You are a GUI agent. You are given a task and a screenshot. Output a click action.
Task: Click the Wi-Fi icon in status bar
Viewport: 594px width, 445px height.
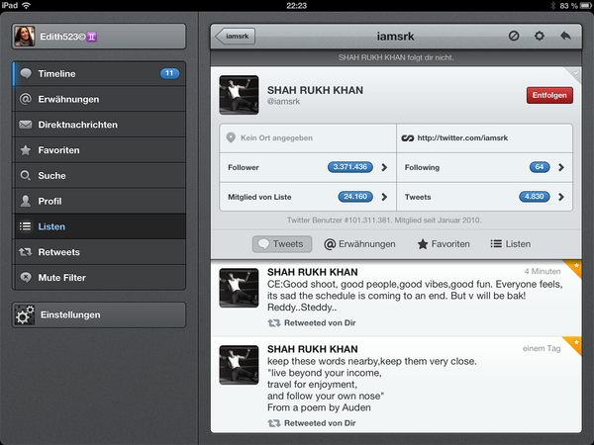(x=26, y=5)
